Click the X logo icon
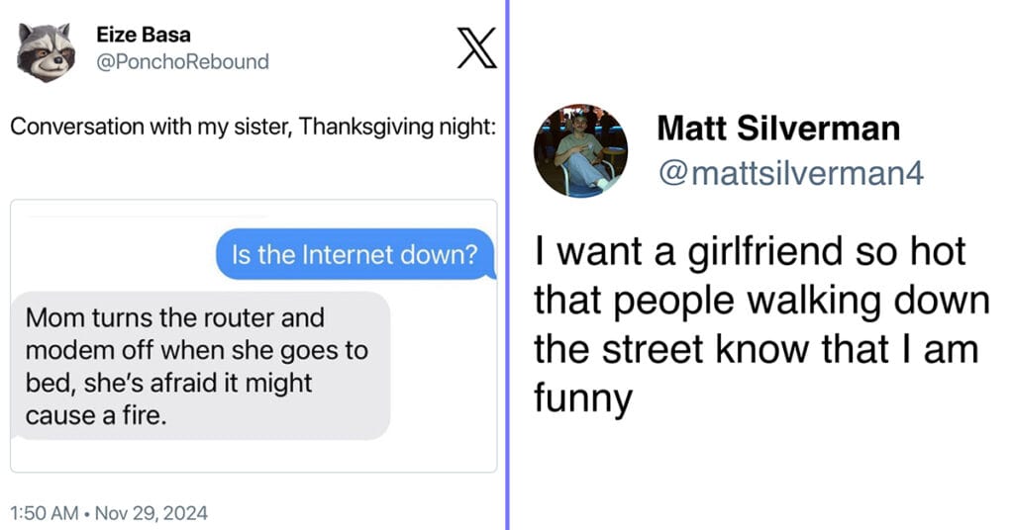The image size is (1014, 530). 476,47
